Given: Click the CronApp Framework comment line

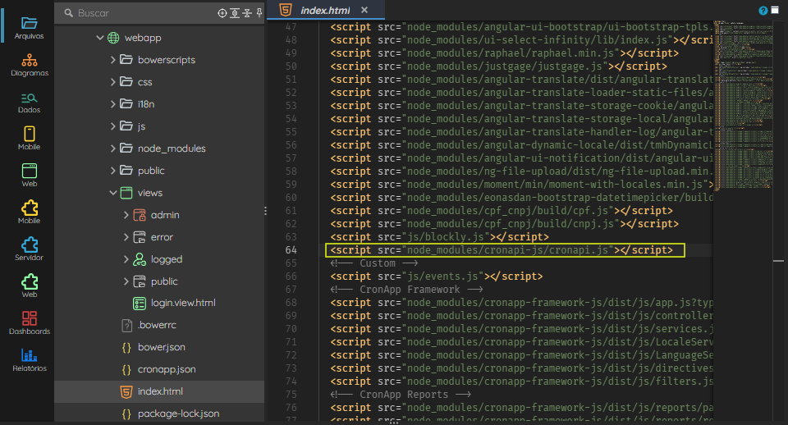Looking at the screenshot, I should tap(406, 290).
